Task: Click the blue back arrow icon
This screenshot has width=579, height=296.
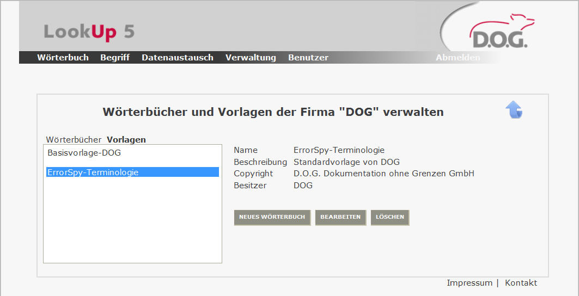Action: 514,110
